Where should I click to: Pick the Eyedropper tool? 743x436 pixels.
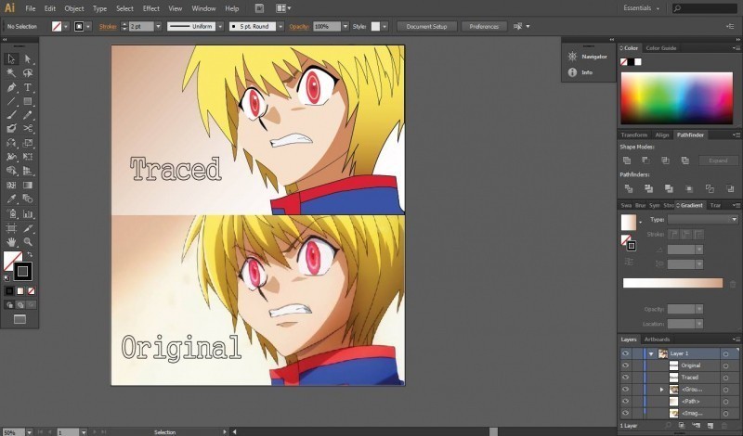11,199
